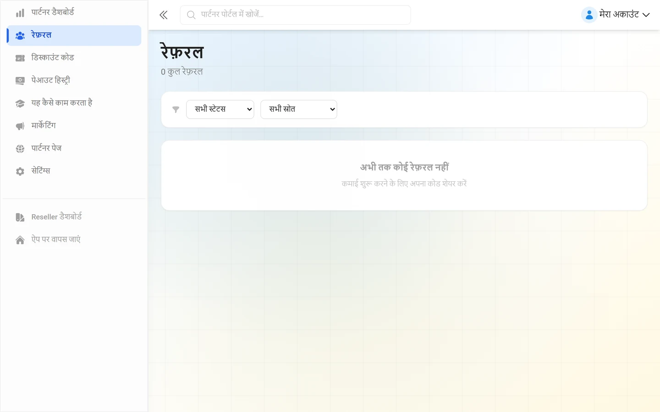Open पार्टनर पेज in sidebar
Screen dimensions: 660x412
coord(74,148)
